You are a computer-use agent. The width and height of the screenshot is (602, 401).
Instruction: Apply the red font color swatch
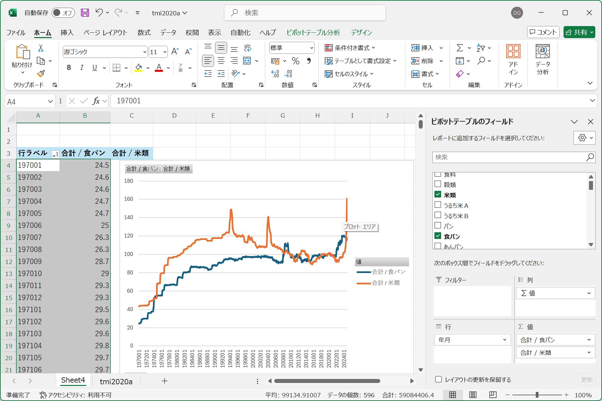coord(159,68)
